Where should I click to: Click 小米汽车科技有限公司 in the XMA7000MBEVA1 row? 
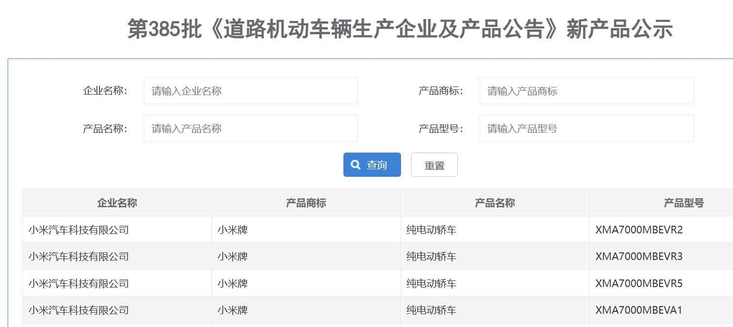(x=79, y=310)
